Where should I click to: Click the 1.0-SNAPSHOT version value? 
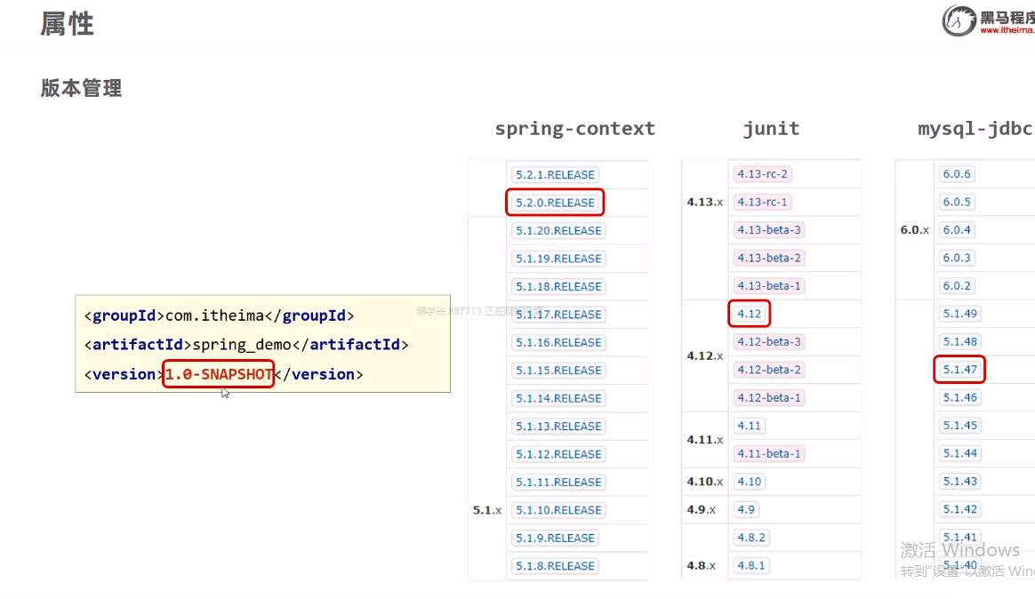pyautogui.click(x=219, y=375)
